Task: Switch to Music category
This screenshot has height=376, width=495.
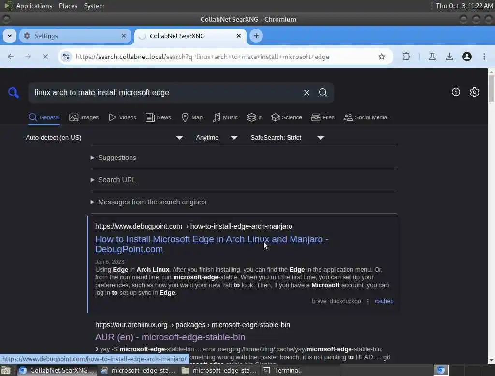Action: click(x=225, y=117)
